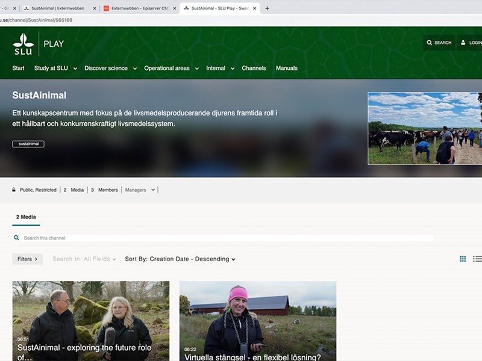Open the SustAinimal exploring the future role video
The image size is (482, 361).
point(91,321)
